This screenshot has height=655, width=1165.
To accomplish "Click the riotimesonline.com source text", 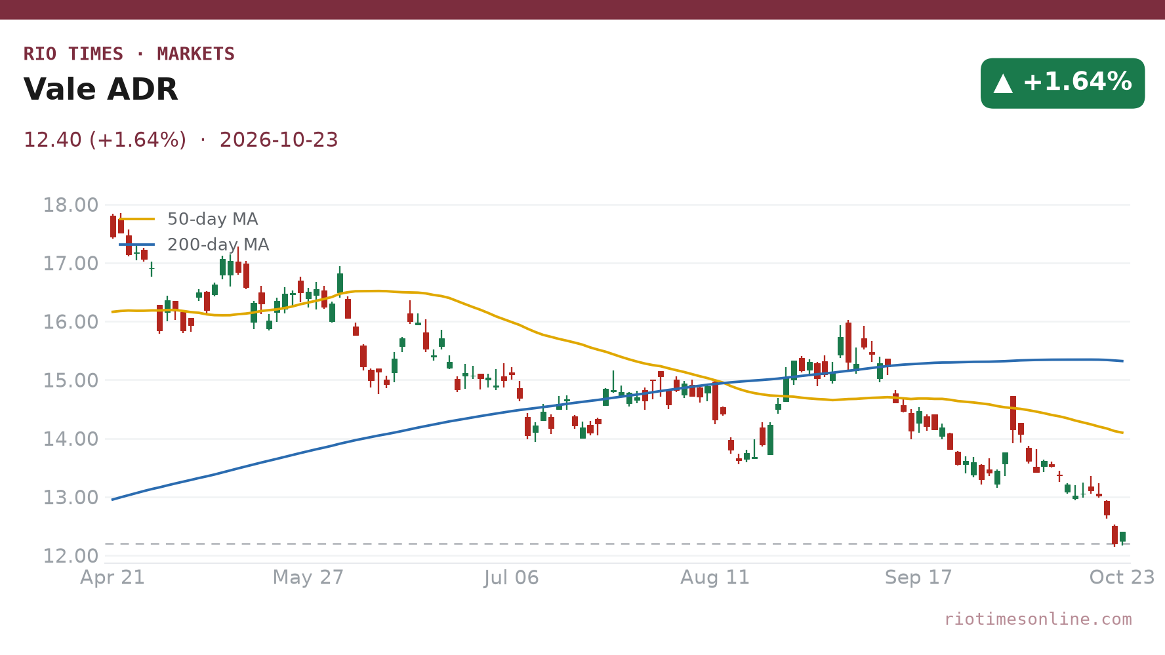I will (x=1038, y=619).
